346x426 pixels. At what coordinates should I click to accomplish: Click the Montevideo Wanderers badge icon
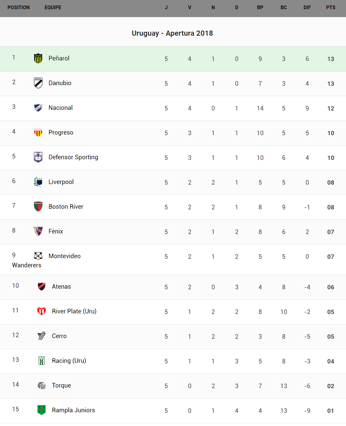click(38, 256)
